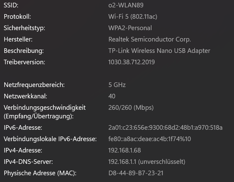The width and height of the screenshot is (234, 182).
Task: Click the 5 GHz frequency band value
Action: 117,85
